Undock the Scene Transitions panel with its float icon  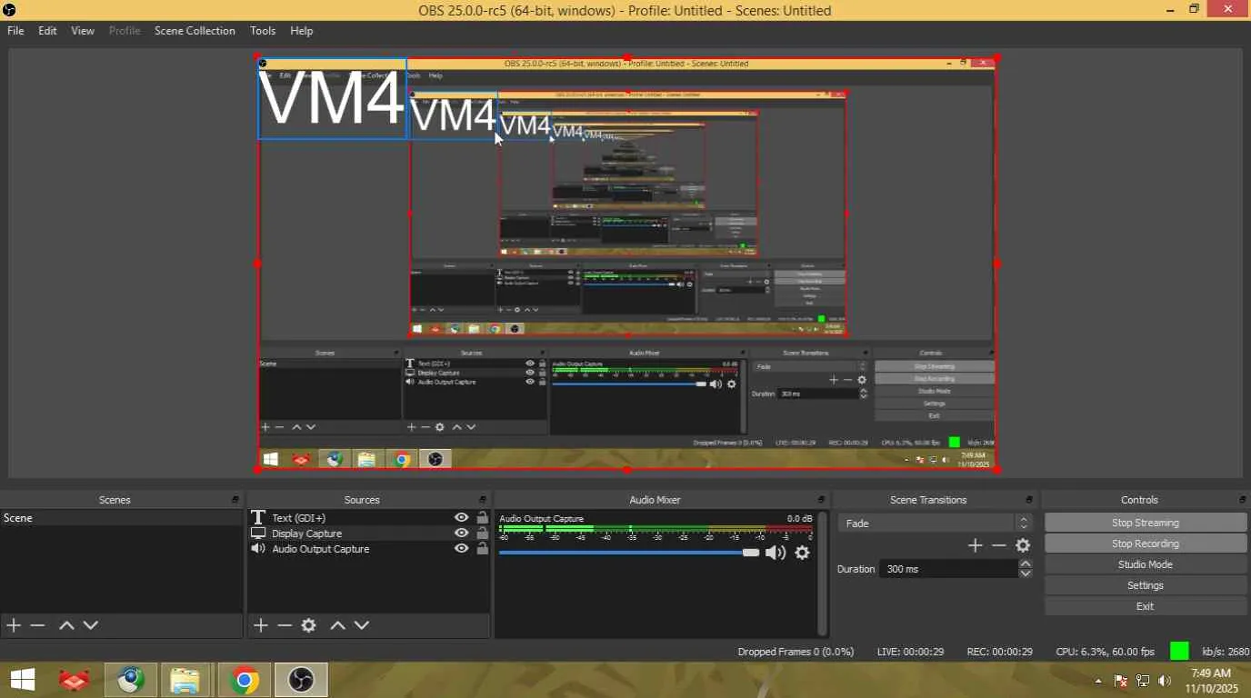point(1029,500)
